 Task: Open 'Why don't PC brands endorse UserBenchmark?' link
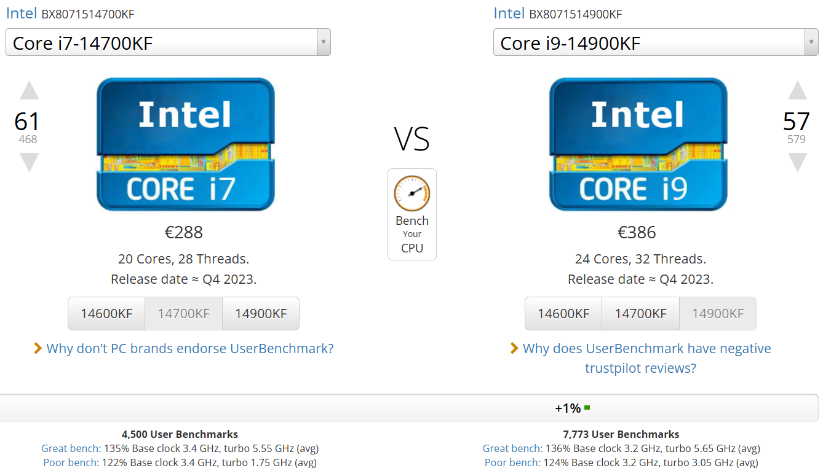coord(190,349)
